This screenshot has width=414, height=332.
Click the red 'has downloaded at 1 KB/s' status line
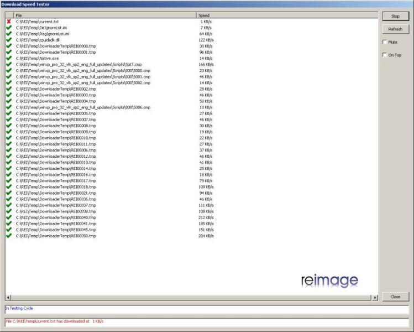(207, 323)
